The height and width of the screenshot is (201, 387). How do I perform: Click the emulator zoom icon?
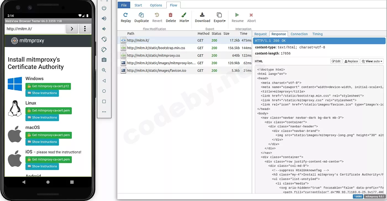click(104, 70)
